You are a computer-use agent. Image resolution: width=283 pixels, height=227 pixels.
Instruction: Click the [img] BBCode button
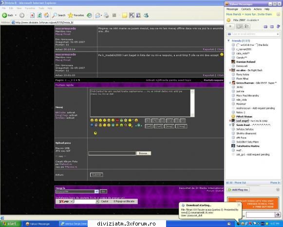169,126
